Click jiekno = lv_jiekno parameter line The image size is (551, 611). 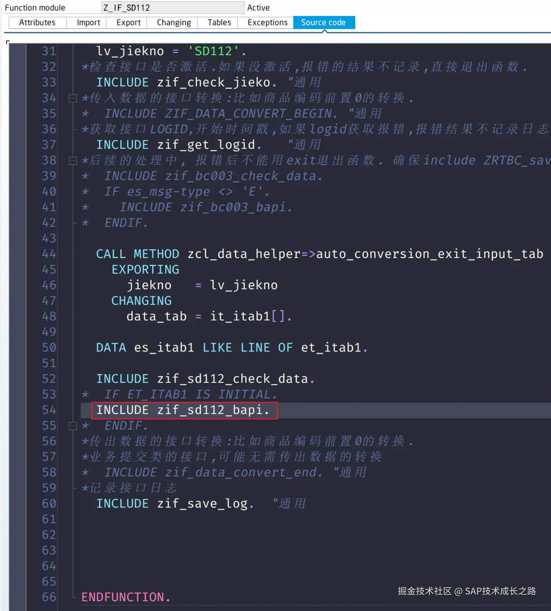coord(202,285)
